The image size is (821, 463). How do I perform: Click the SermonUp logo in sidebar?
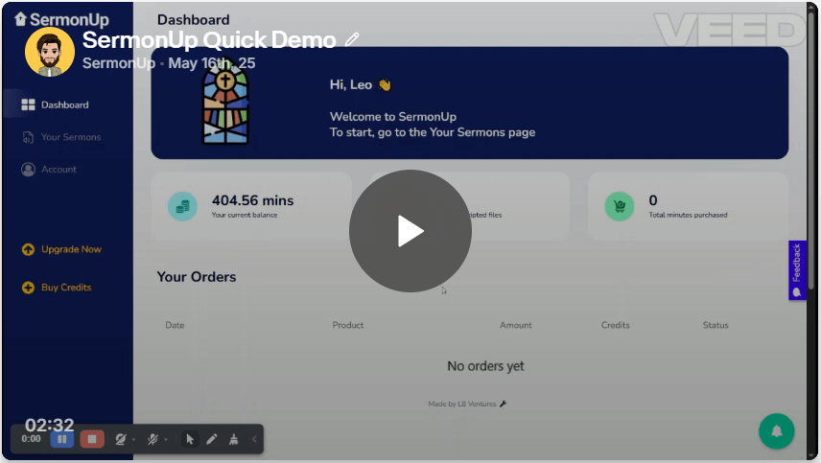pyautogui.click(x=61, y=19)
